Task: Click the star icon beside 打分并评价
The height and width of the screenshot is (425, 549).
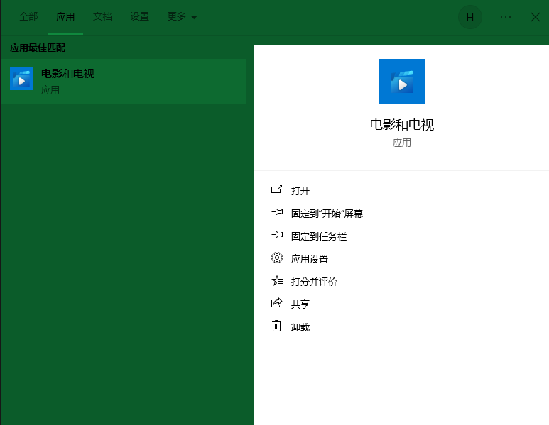Action: 277,280
